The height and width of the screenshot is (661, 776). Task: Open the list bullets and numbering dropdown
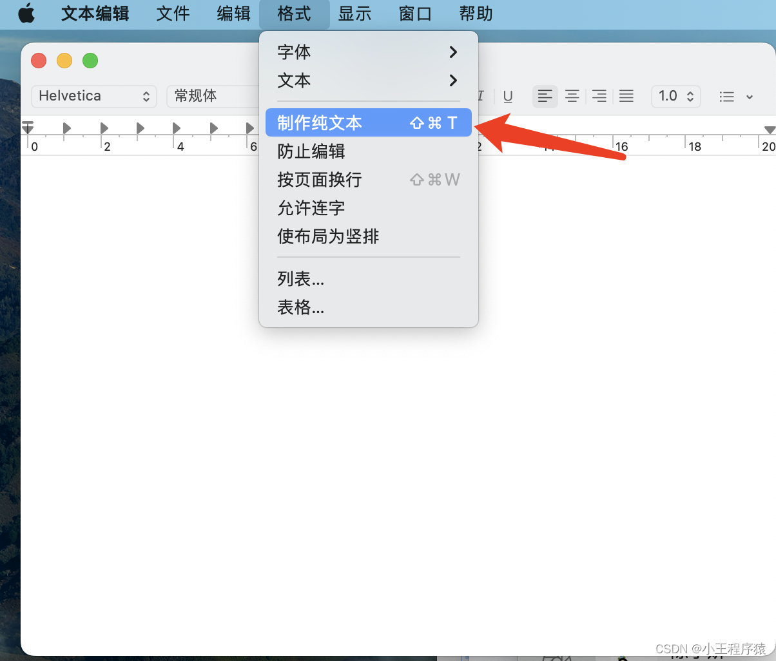pos(736,97)
